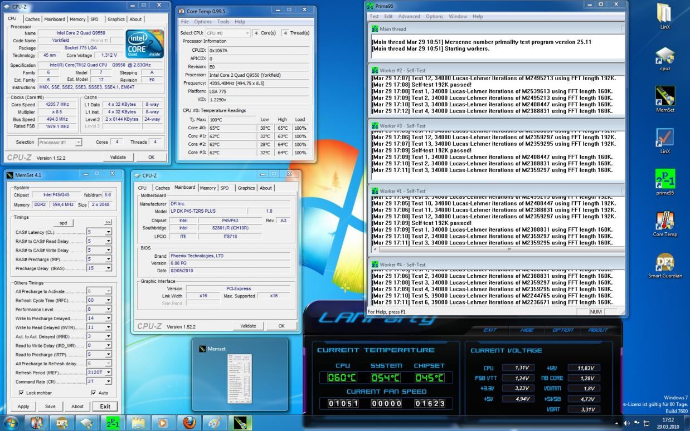The image size is (690, 431).
Task: Click ABOUT in Smart Guardian panel
Action: pyautogui.click(x=597, y=330)
